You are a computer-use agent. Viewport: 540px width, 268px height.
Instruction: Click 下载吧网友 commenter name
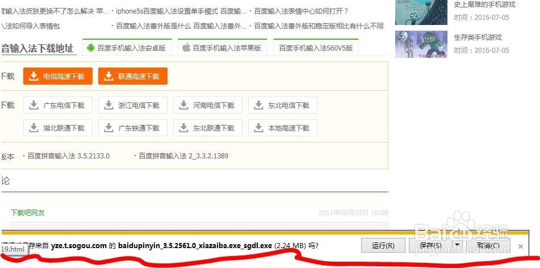click(28, 212)
